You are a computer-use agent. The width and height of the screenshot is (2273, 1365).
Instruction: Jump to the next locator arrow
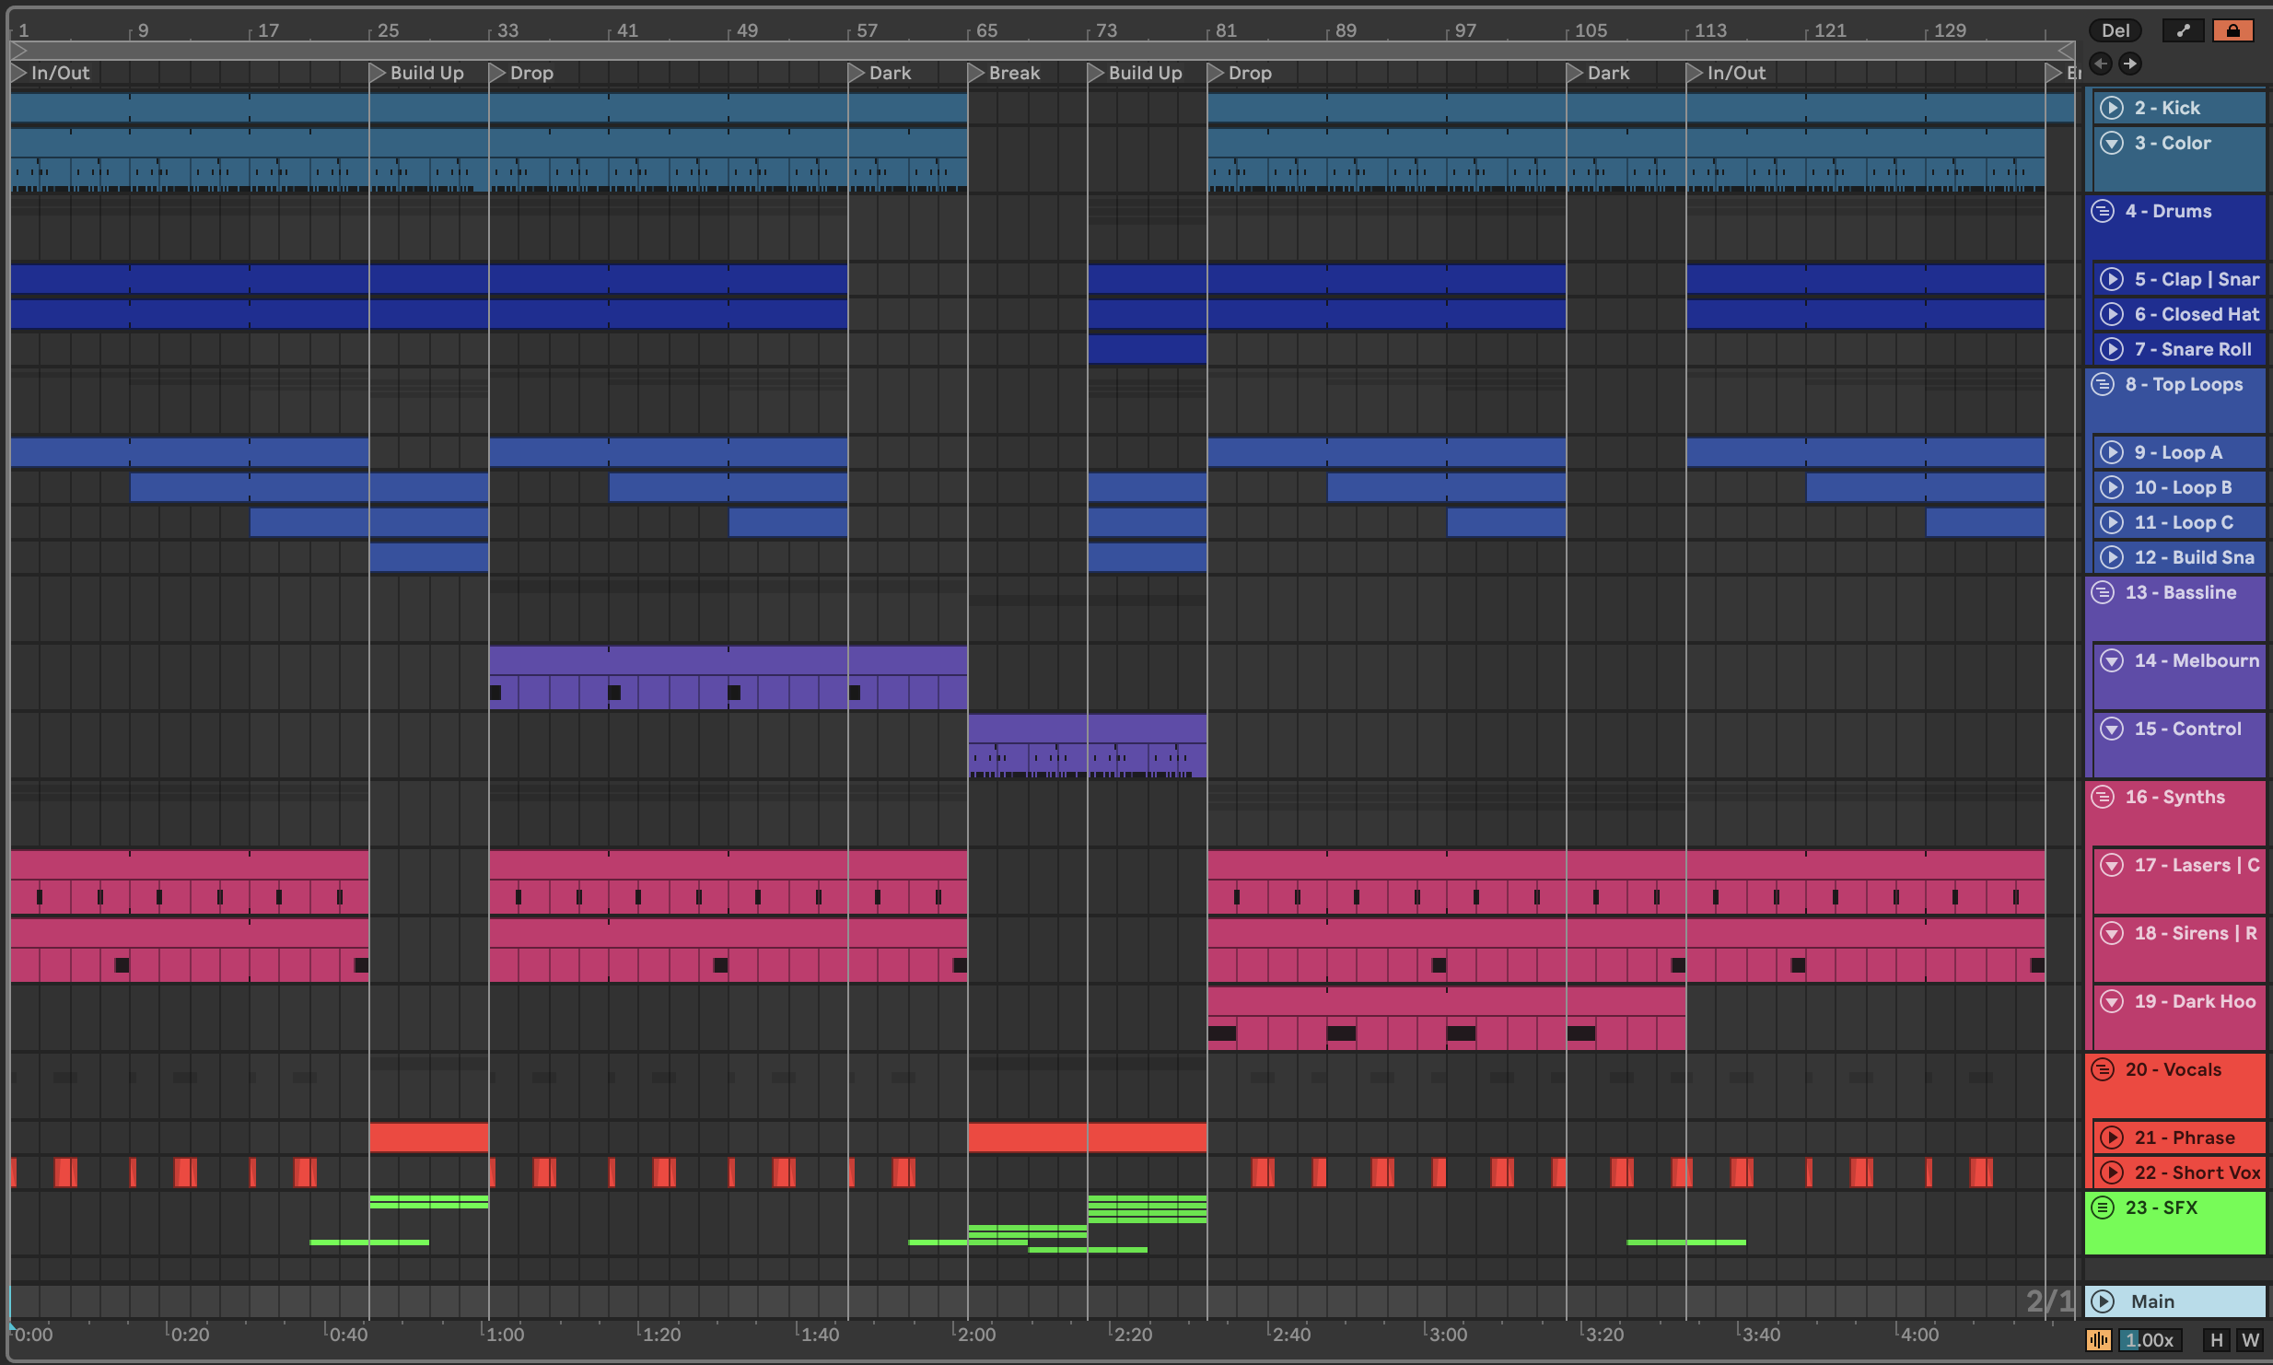2129,64
